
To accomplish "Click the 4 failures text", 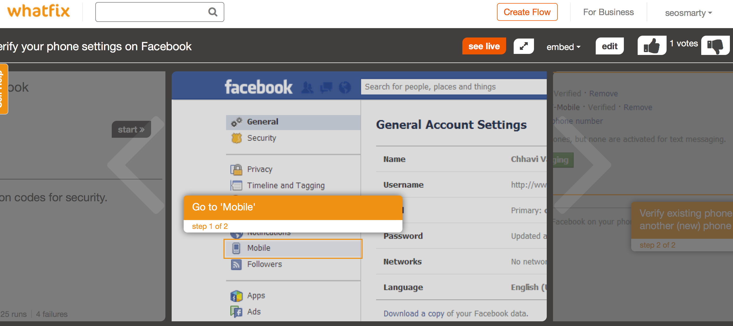I will (52, 314).
